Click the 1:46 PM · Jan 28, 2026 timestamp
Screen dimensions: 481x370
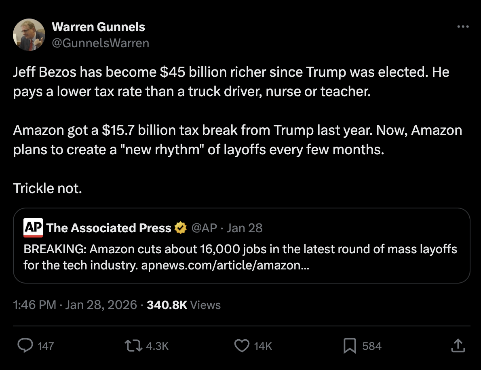click(75, 305)
